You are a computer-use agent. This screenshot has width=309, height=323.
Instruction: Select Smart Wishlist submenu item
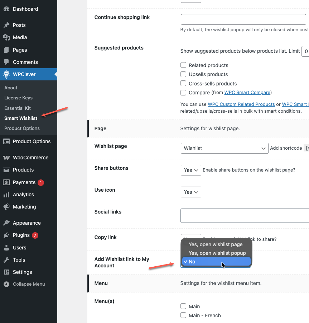pos(21,118)
